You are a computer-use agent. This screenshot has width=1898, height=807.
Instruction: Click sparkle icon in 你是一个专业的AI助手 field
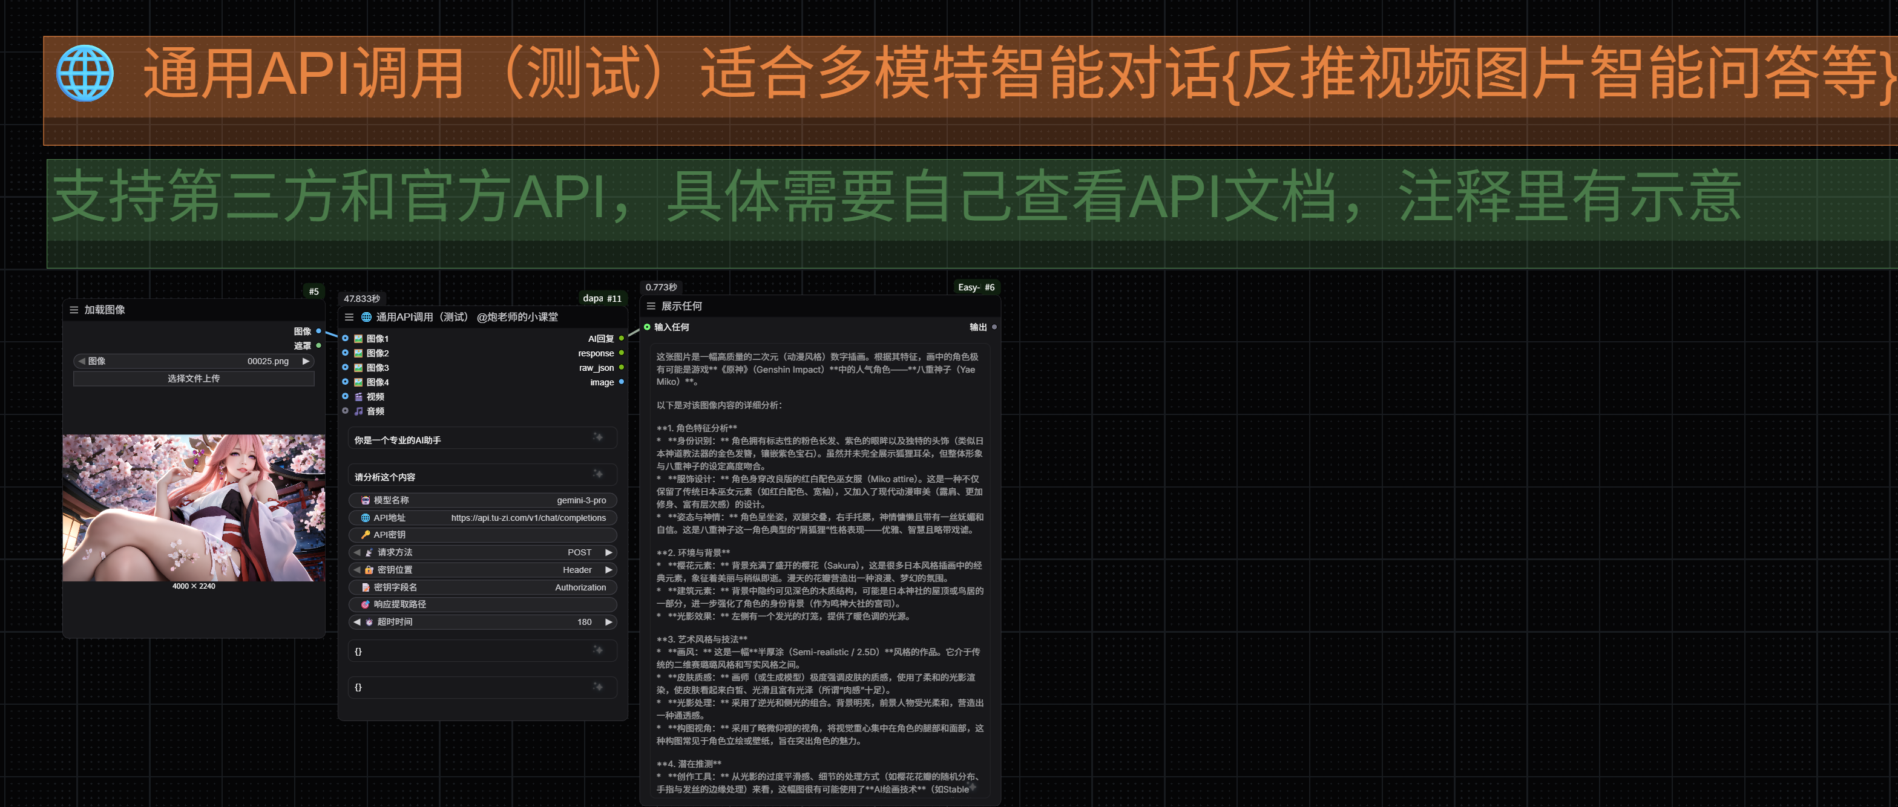pyautogui.click(x=599, y=437)
